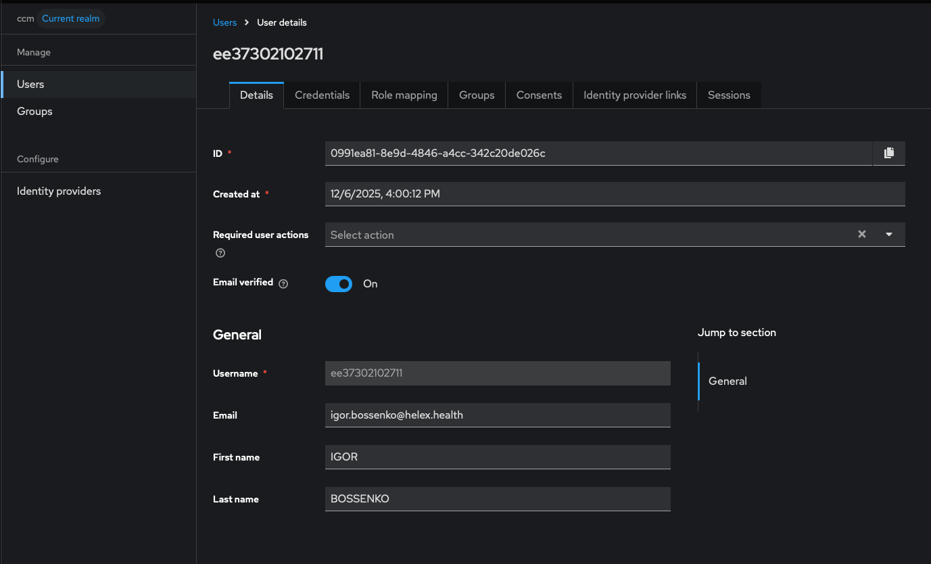Image resolution: width=931 pixels, height=564 pixels.
Task: Jump to the General section
Action: tap(727, 381)
